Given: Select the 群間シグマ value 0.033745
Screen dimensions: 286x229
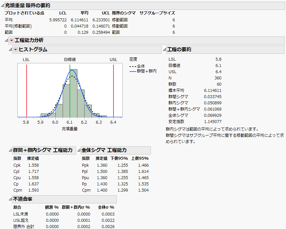Looking at the screenshot, I should point(213,97).
